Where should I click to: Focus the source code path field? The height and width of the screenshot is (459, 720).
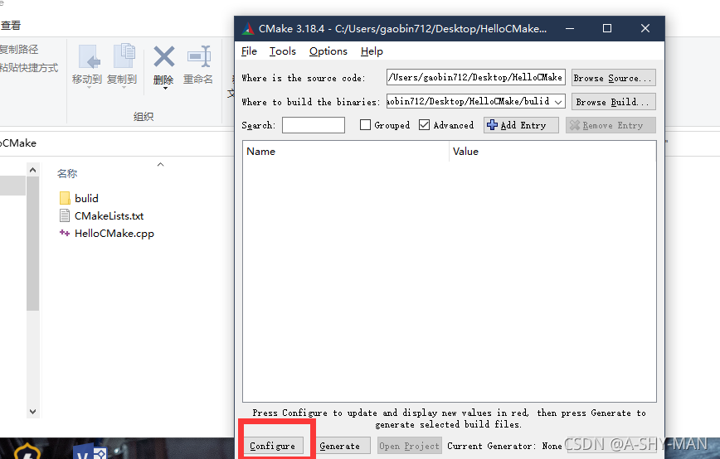[x=476, y=77]
